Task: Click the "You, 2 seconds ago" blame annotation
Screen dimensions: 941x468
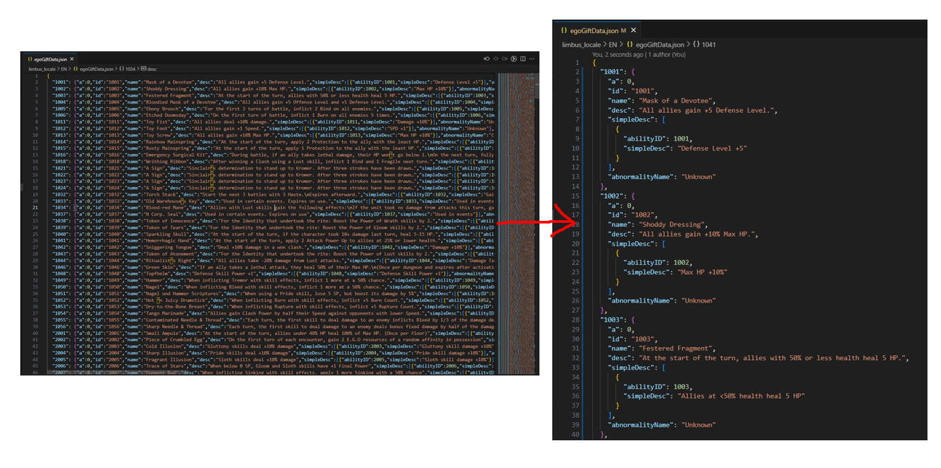Action: tap(638, 54)
